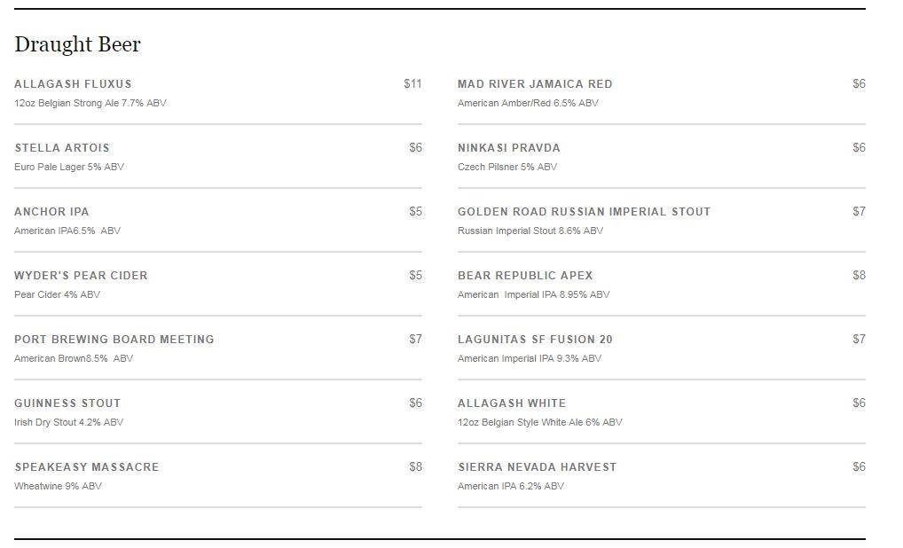Open Golden Road Russian Imperial Stout
The image size is (903, 548).
click(584, 212)
